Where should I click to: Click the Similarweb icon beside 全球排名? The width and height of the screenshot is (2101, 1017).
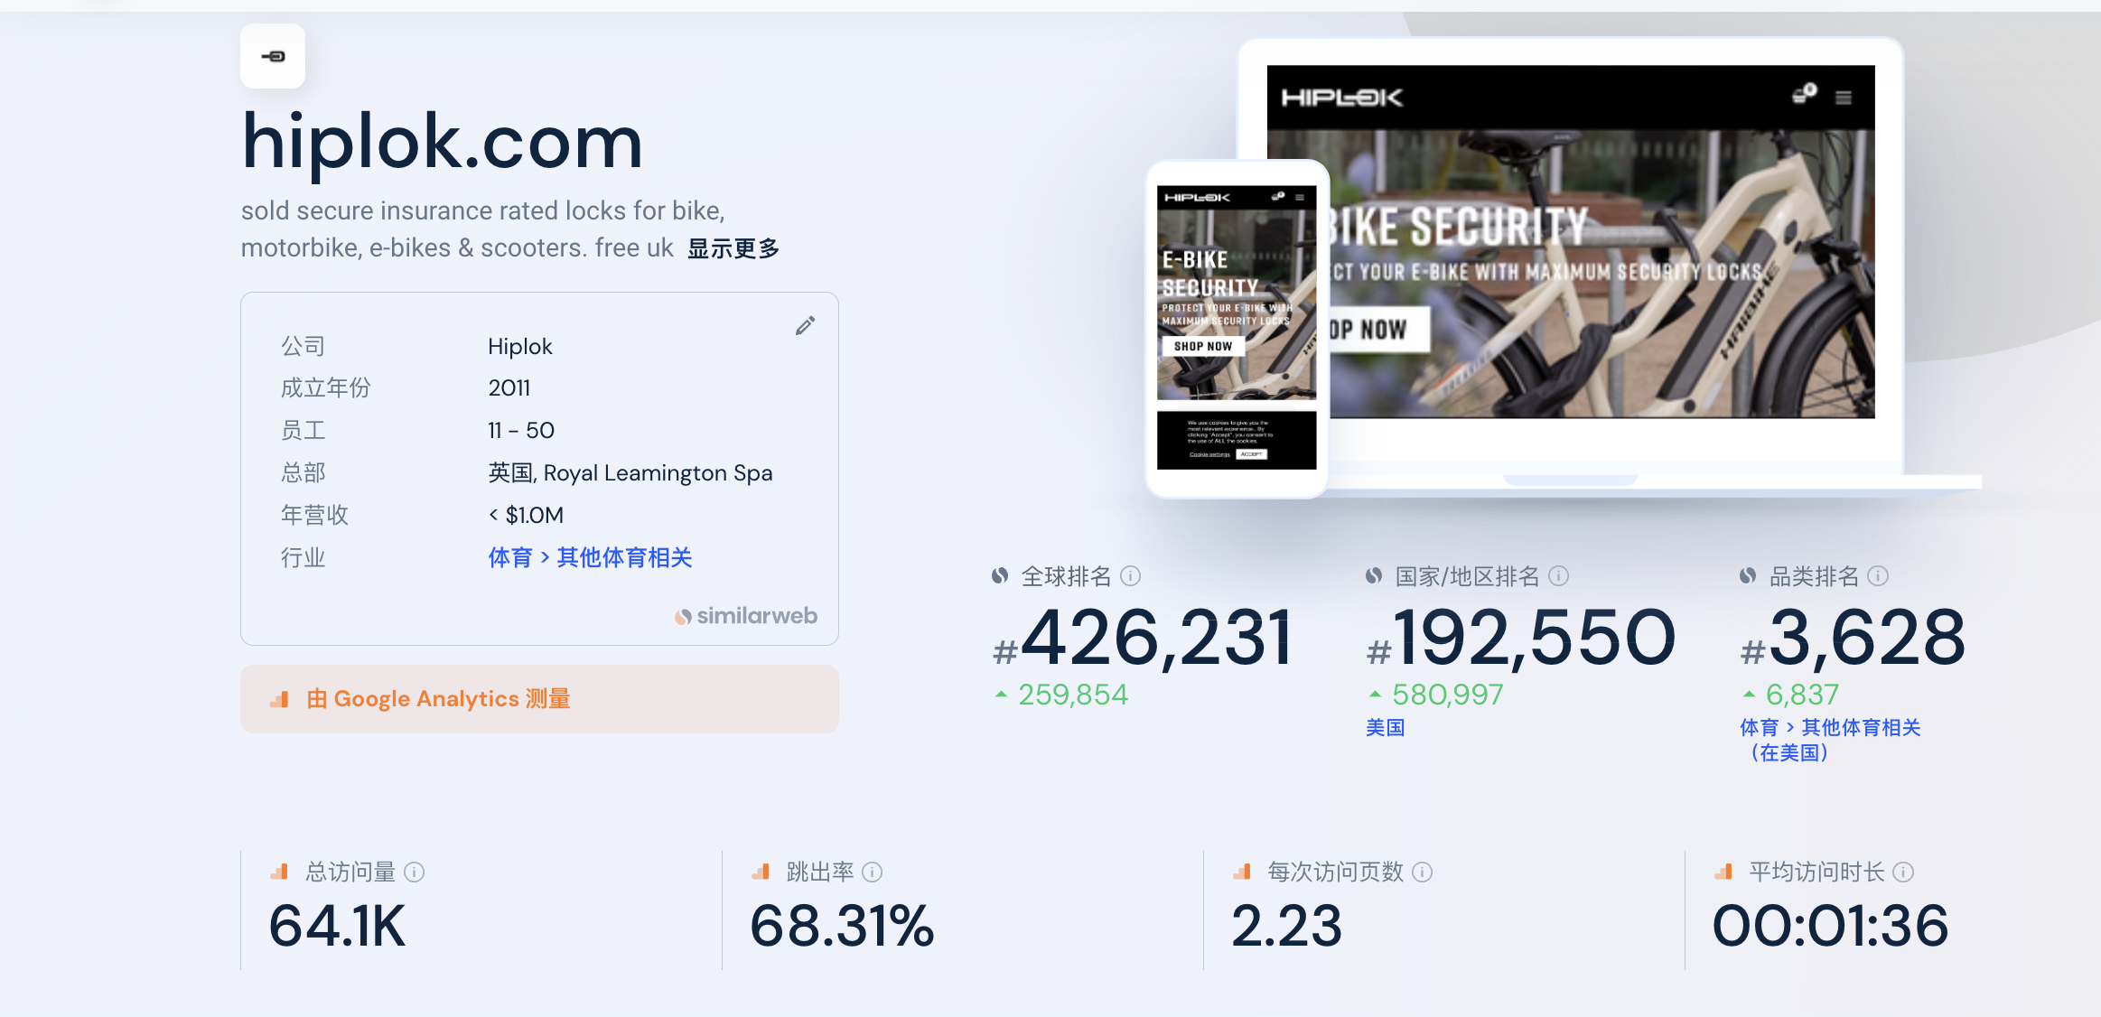(1000, 576)
